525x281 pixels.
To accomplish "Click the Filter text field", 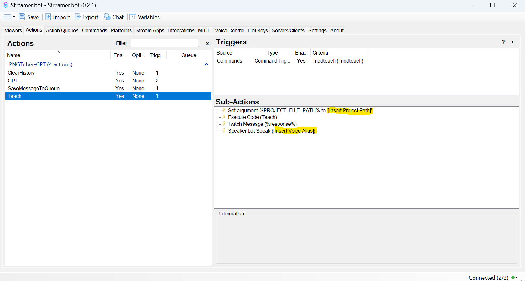I will pyautogui.click(x=165, y=43).
